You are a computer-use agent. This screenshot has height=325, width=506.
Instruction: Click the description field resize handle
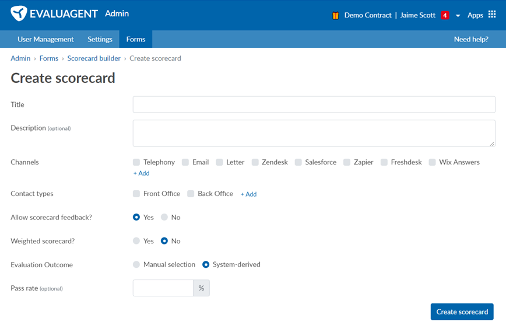(492, 144)
